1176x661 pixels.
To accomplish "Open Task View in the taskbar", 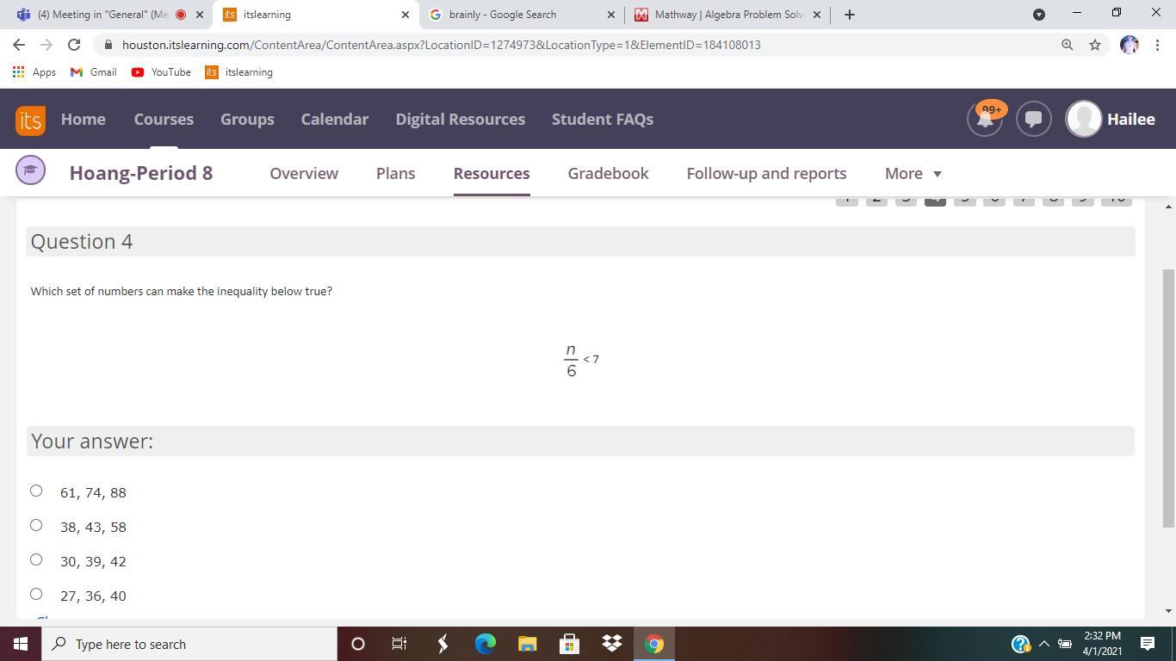I will (x=399, y=644).
